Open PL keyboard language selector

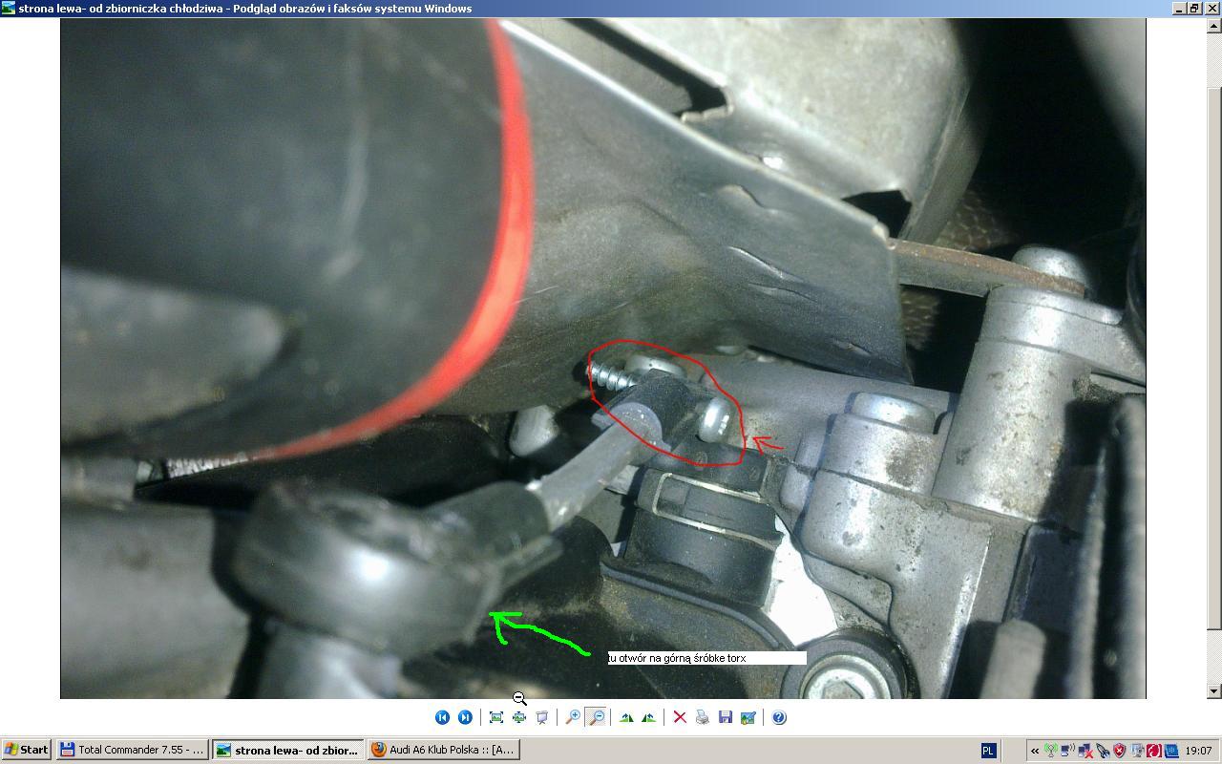coord(988,751)
